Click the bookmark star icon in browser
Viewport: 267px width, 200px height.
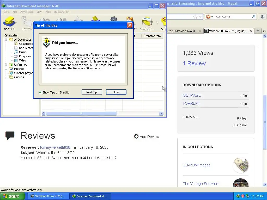click(195, 17)
